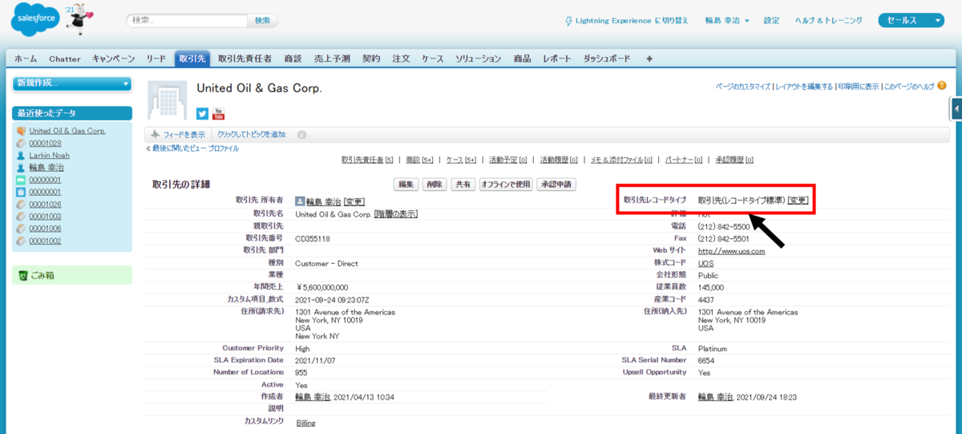Open the 商品 tab
962x434 pixels.
[522, 59]
